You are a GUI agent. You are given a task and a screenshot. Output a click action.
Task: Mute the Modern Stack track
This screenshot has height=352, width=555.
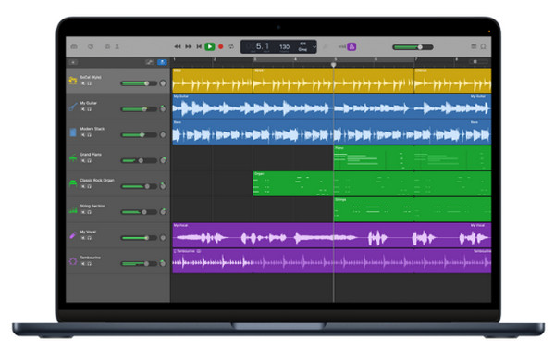[x=83, y=135]
